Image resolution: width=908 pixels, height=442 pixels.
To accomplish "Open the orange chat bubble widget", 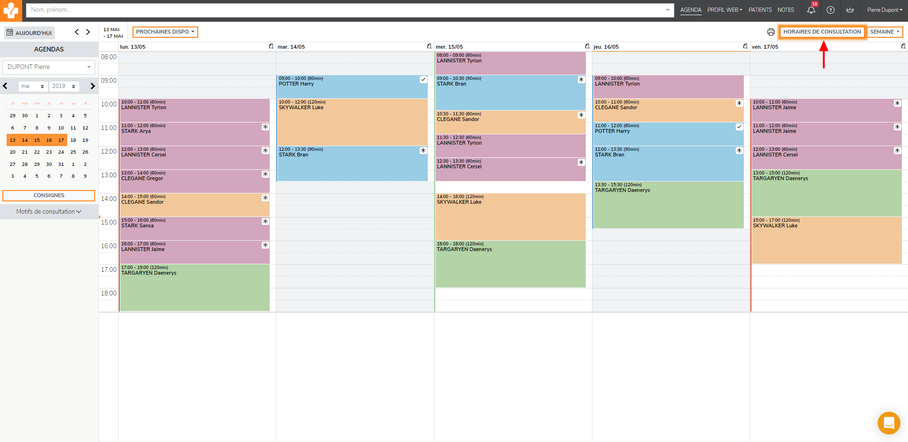I will (889, 423).
